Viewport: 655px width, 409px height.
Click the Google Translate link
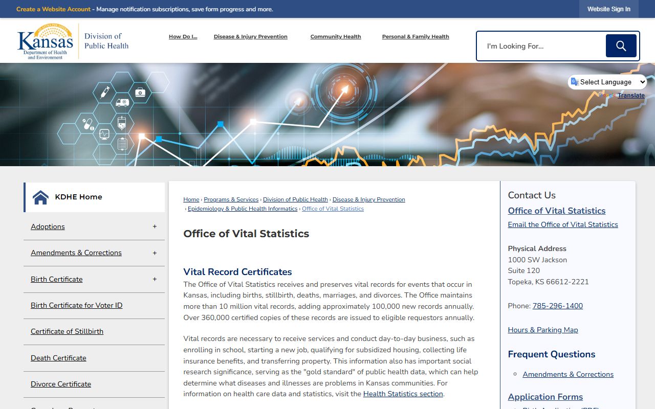(x=631, y=96)
